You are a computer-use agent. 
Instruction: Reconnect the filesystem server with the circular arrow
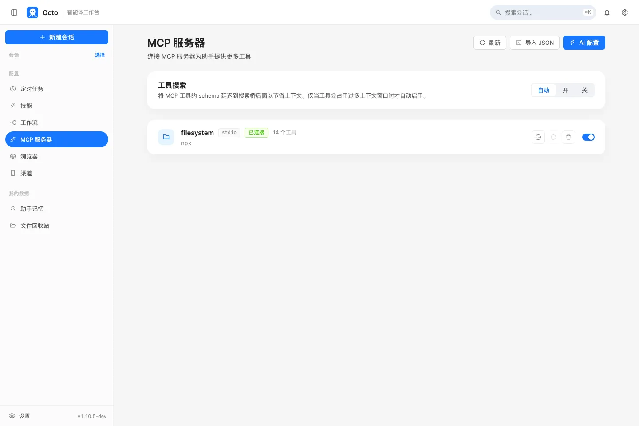pyautogui.click(x=553, y=137)
